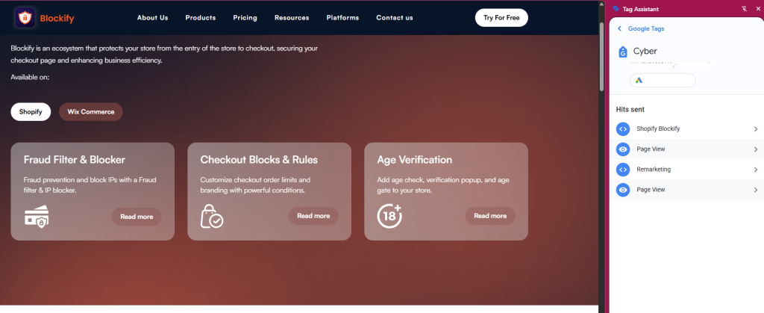Click the Google Ads destination chip

click(x=663, y=81)
